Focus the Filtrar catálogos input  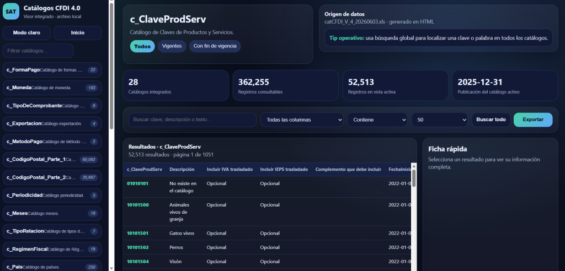[x=38, y=51]
